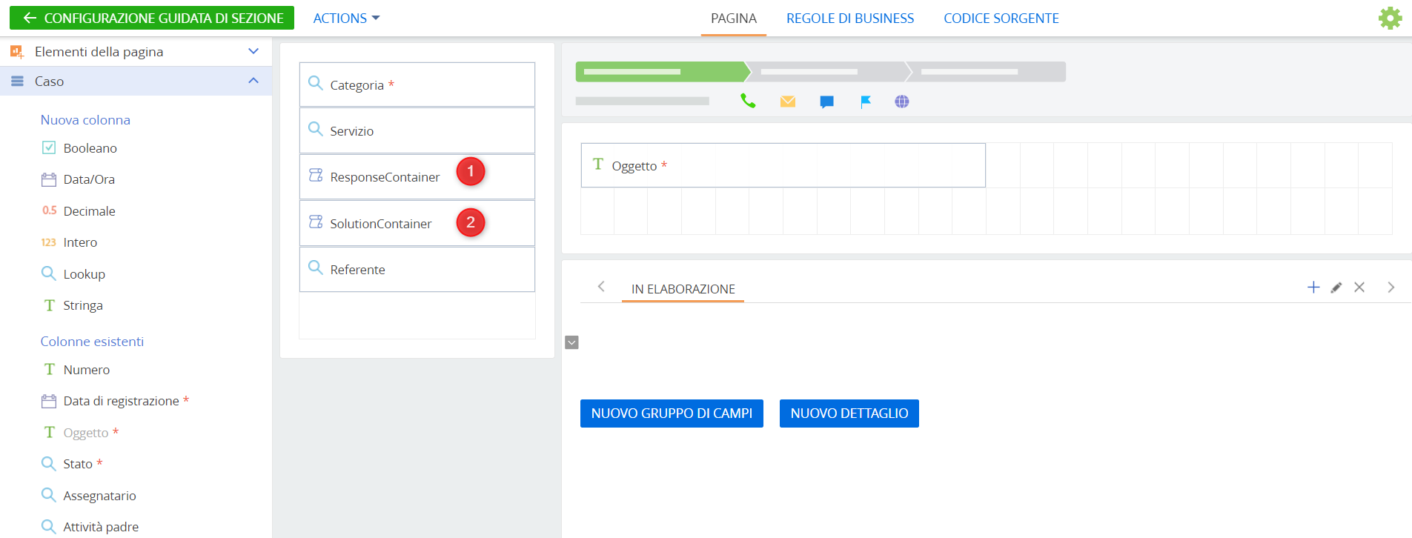This screenshot has height=538, width=1412.
Task: Click the SolutionContainer field icon
Action: (x=316, y=222)
